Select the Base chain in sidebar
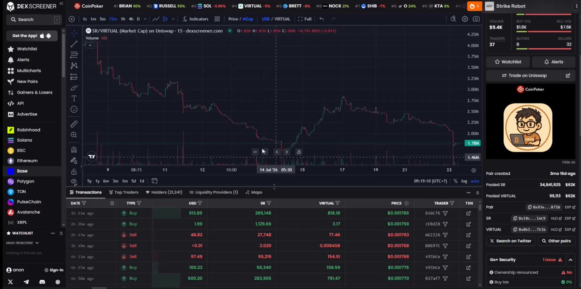This screenshot has height=289, width=581. click(x=32, y=171)
